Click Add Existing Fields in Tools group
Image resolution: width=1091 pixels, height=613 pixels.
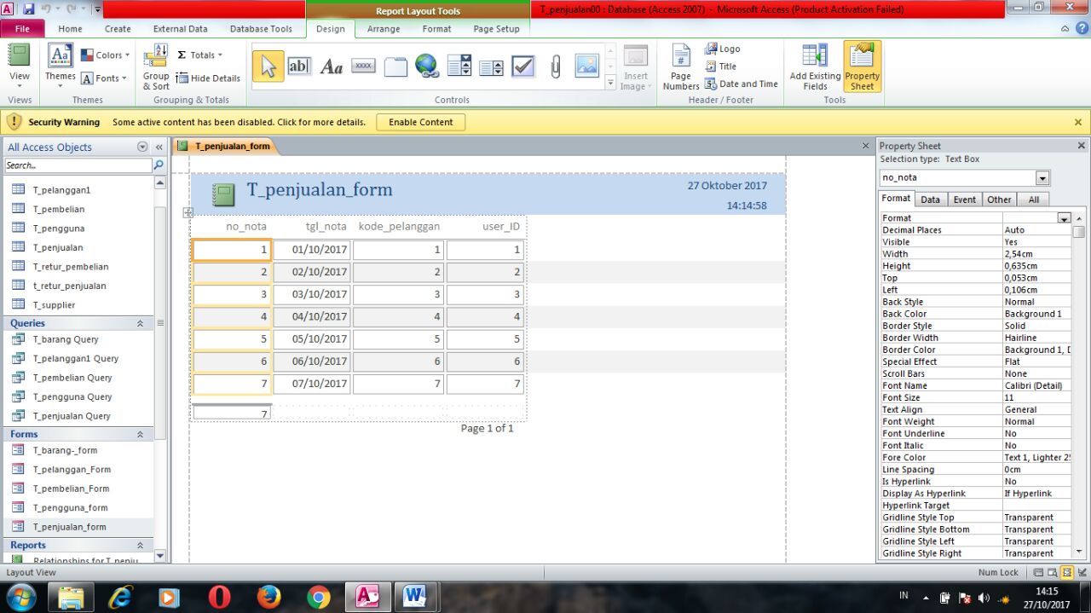812,66
